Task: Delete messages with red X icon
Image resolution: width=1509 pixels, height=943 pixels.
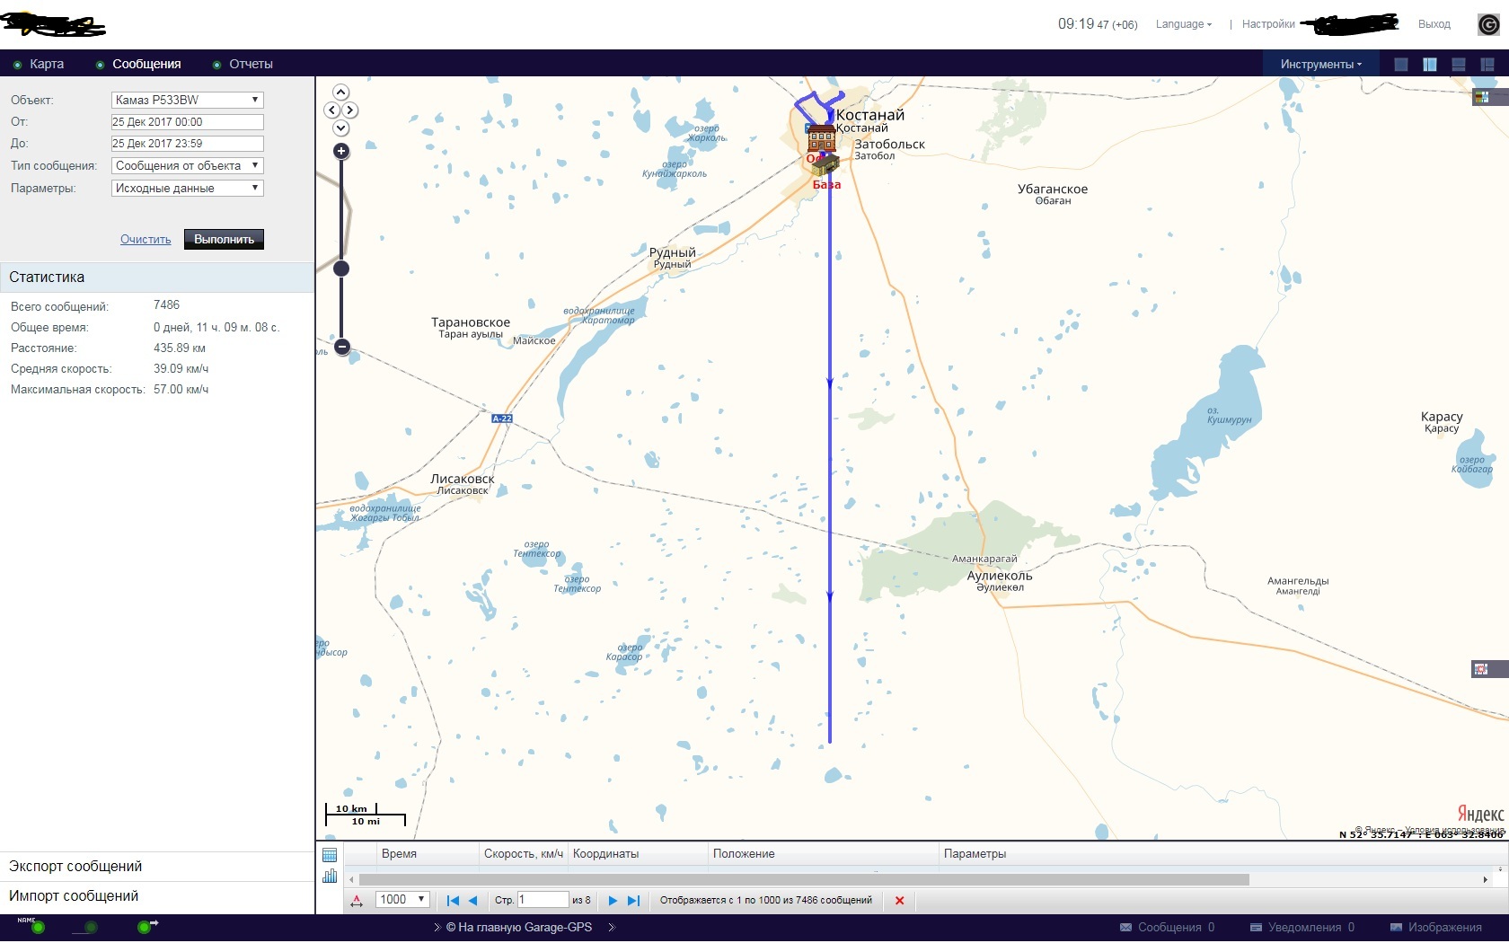Action: [899, 900]
